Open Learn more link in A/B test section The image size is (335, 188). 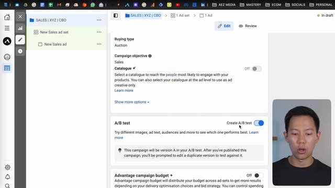click(x=253, y=132)
